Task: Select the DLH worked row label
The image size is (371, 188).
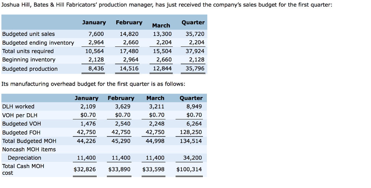Action: pyautogui.click(x=18, y=106)
